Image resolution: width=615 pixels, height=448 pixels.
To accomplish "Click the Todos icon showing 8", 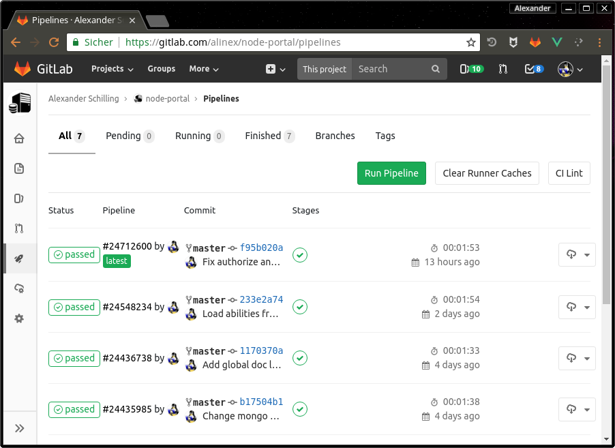I will click(x=533, y=68).
